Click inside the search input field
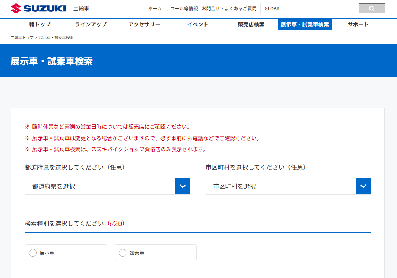Screen dimensions: 397x278 click(325, 8)
